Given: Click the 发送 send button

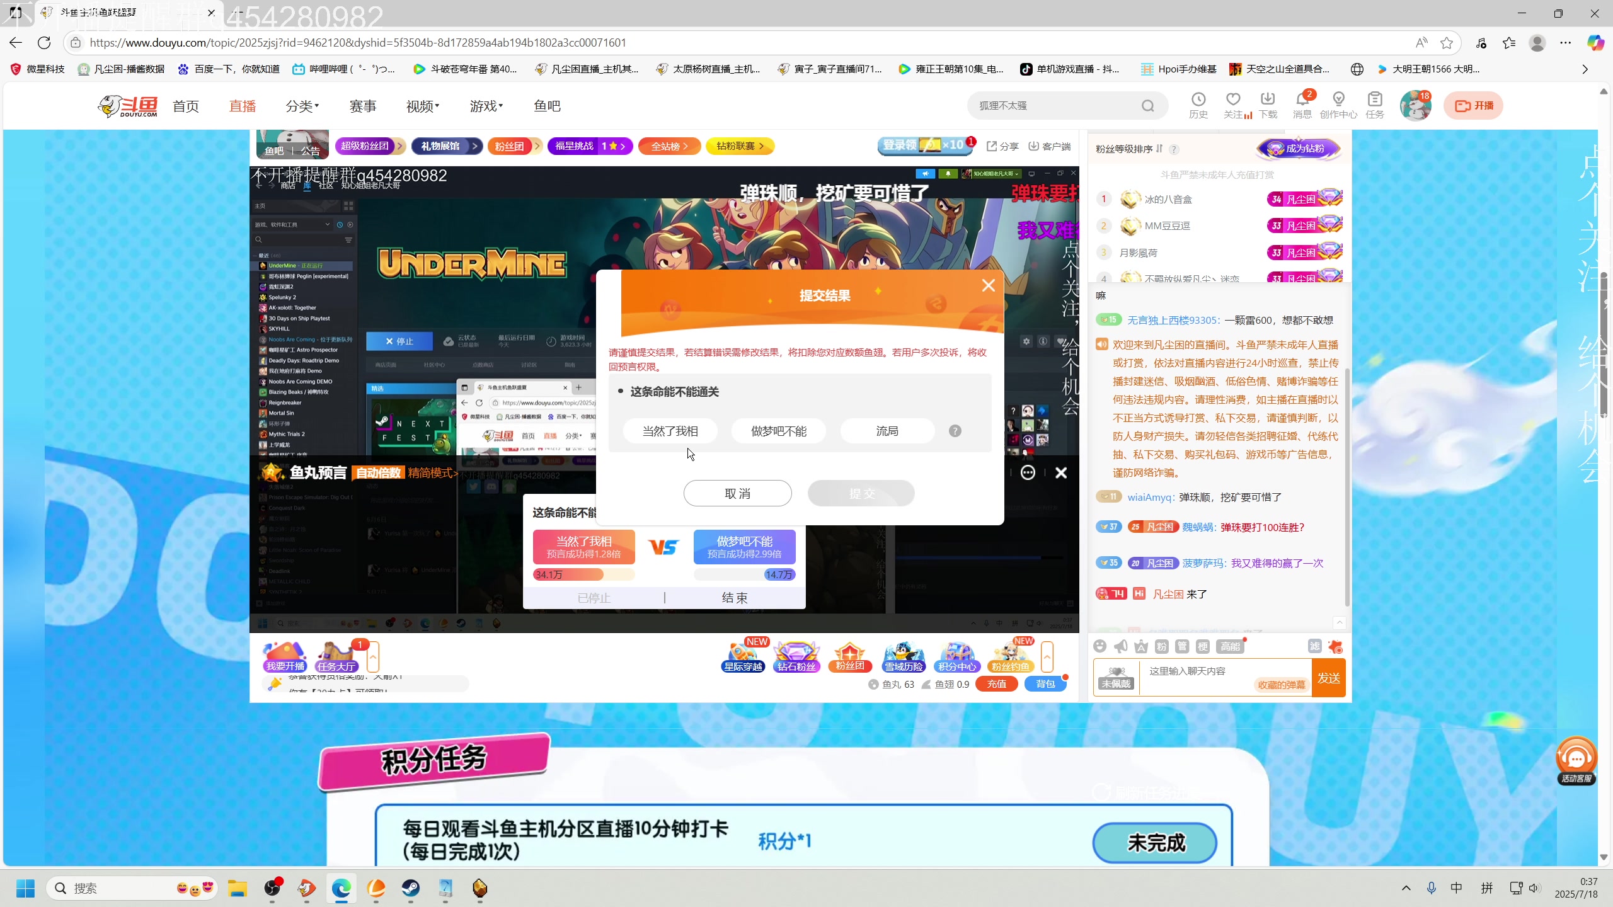Looking at the screenshot, I should (x=1329, y=678).
